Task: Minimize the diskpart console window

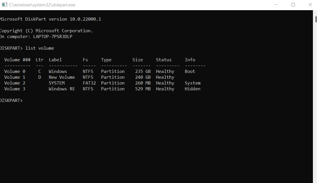Action: pyautogui.click(x=277, y=5)
